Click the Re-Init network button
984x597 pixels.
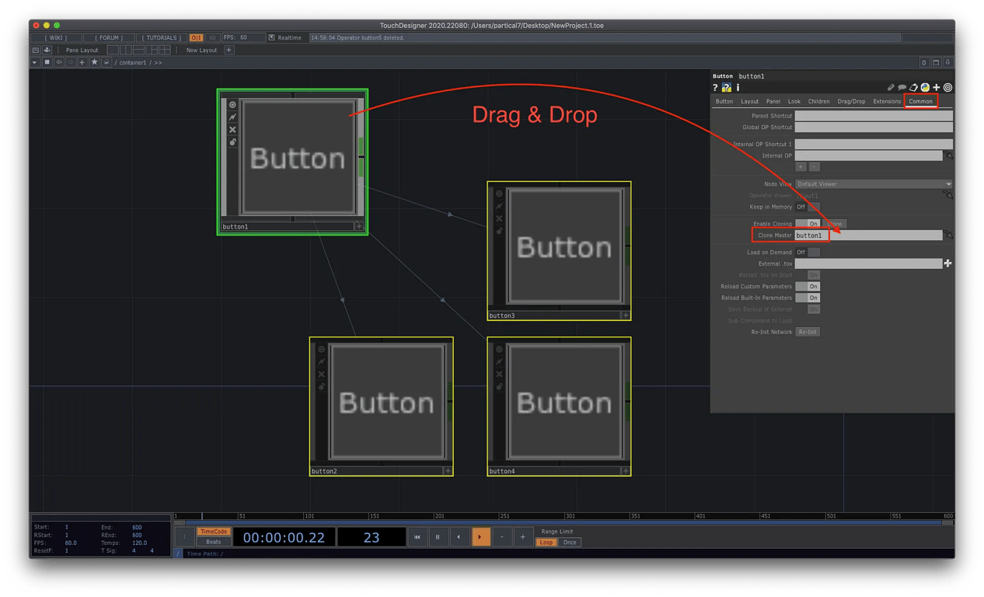[808, 332]
